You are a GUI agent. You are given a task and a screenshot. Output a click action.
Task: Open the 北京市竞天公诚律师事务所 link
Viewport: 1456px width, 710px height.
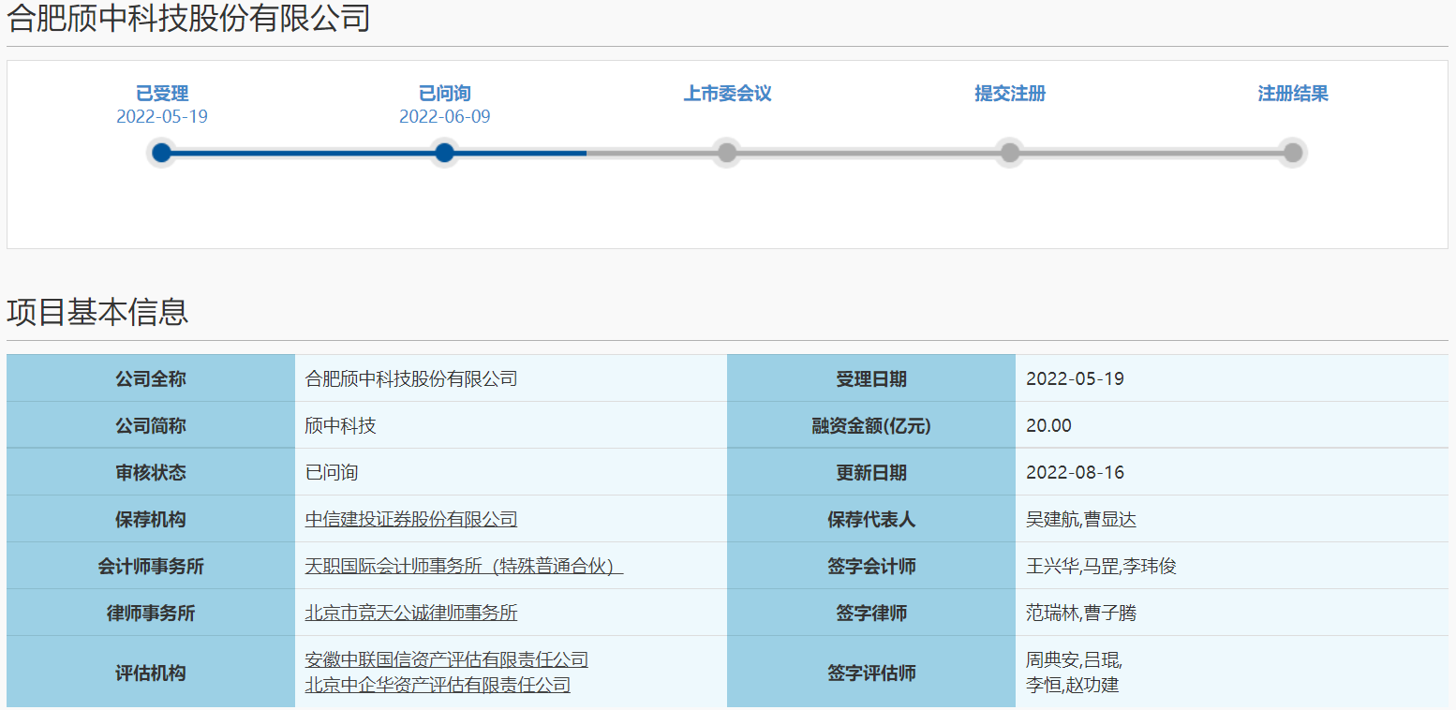[x=411, y=614]
